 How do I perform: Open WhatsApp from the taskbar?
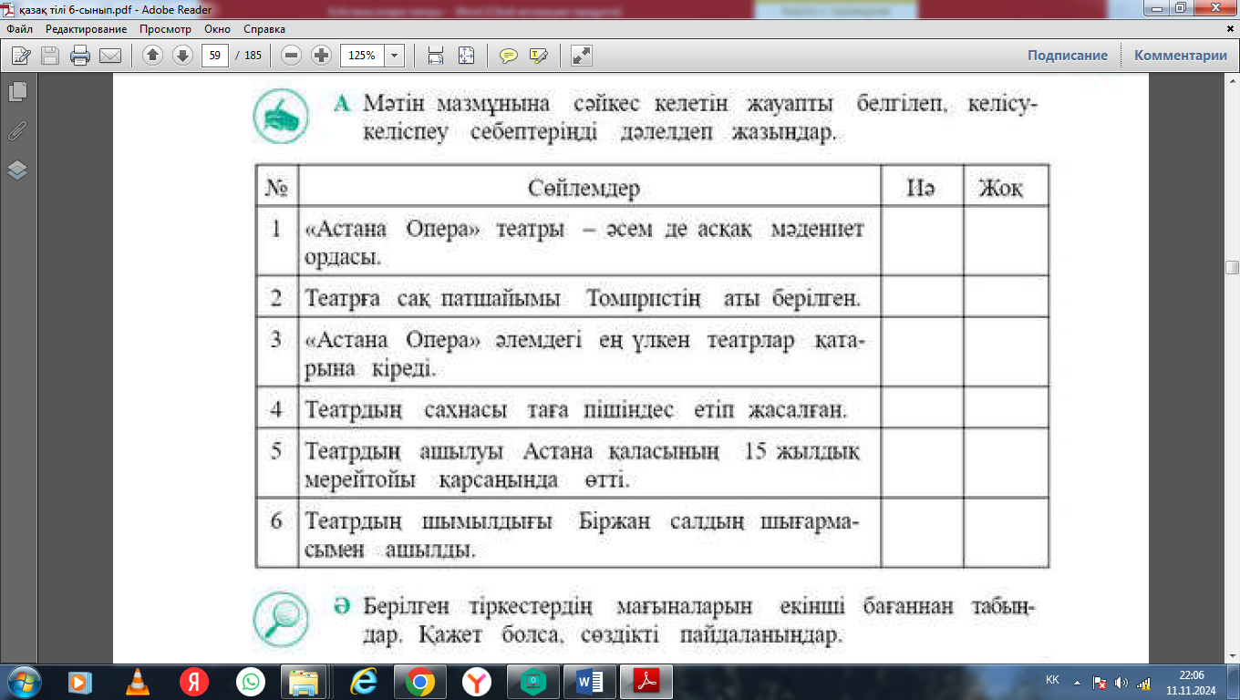(x=250, y=681)
